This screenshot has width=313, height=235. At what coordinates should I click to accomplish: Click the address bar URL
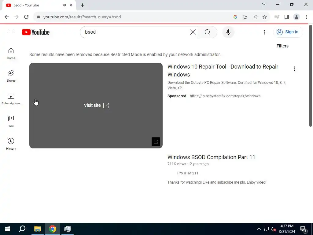82,17
